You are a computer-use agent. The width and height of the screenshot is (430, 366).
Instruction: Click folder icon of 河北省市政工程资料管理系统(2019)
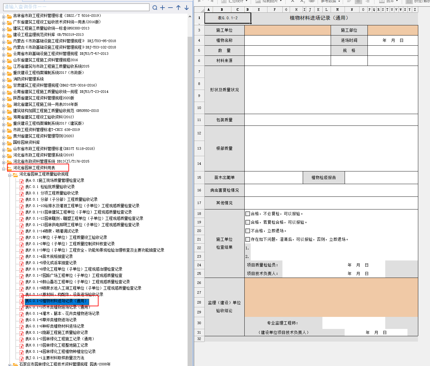pyautogui.click(x=10, y=156)
